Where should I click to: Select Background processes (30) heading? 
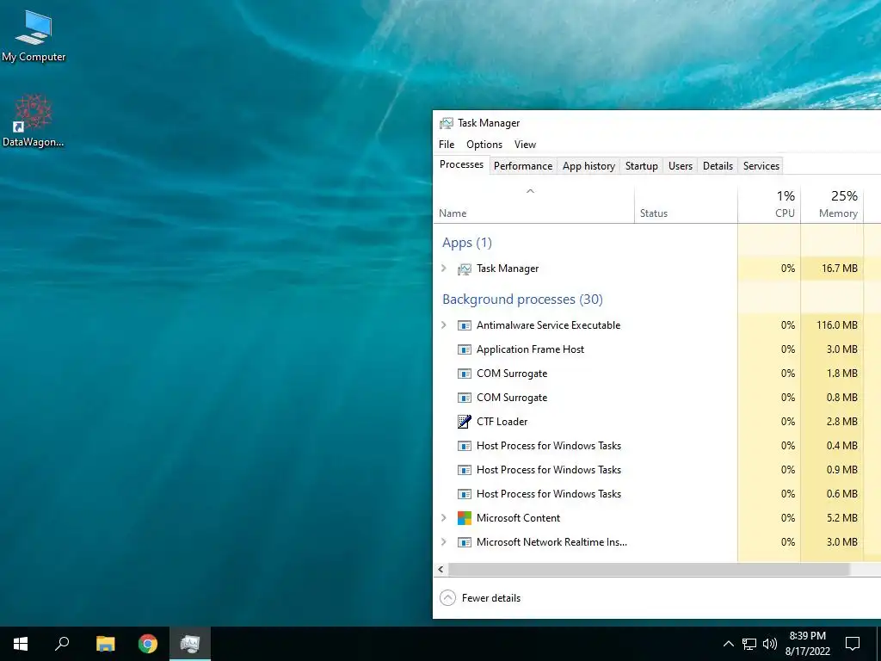[522, 299]
